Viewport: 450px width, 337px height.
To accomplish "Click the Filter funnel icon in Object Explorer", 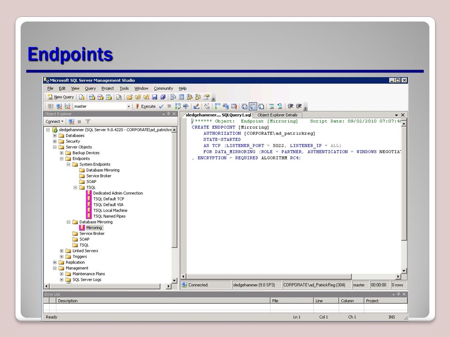I will (88, 122).
